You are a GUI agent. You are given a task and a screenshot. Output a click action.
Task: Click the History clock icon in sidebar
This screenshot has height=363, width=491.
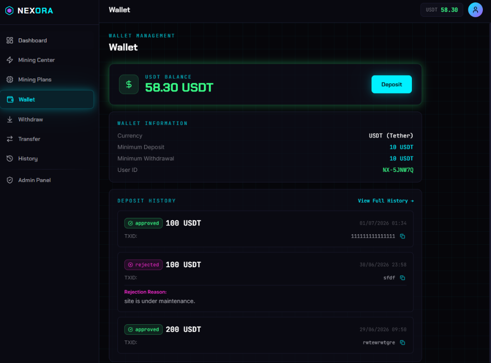point(10,159)
